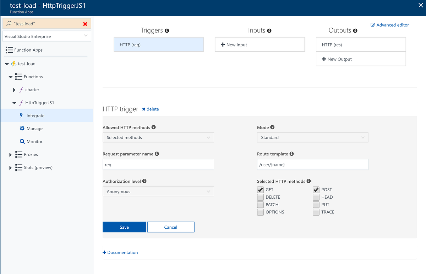Screen dimensions: 426x274
Task: Select the HTTP (res) output
Action: coord(361,45)
